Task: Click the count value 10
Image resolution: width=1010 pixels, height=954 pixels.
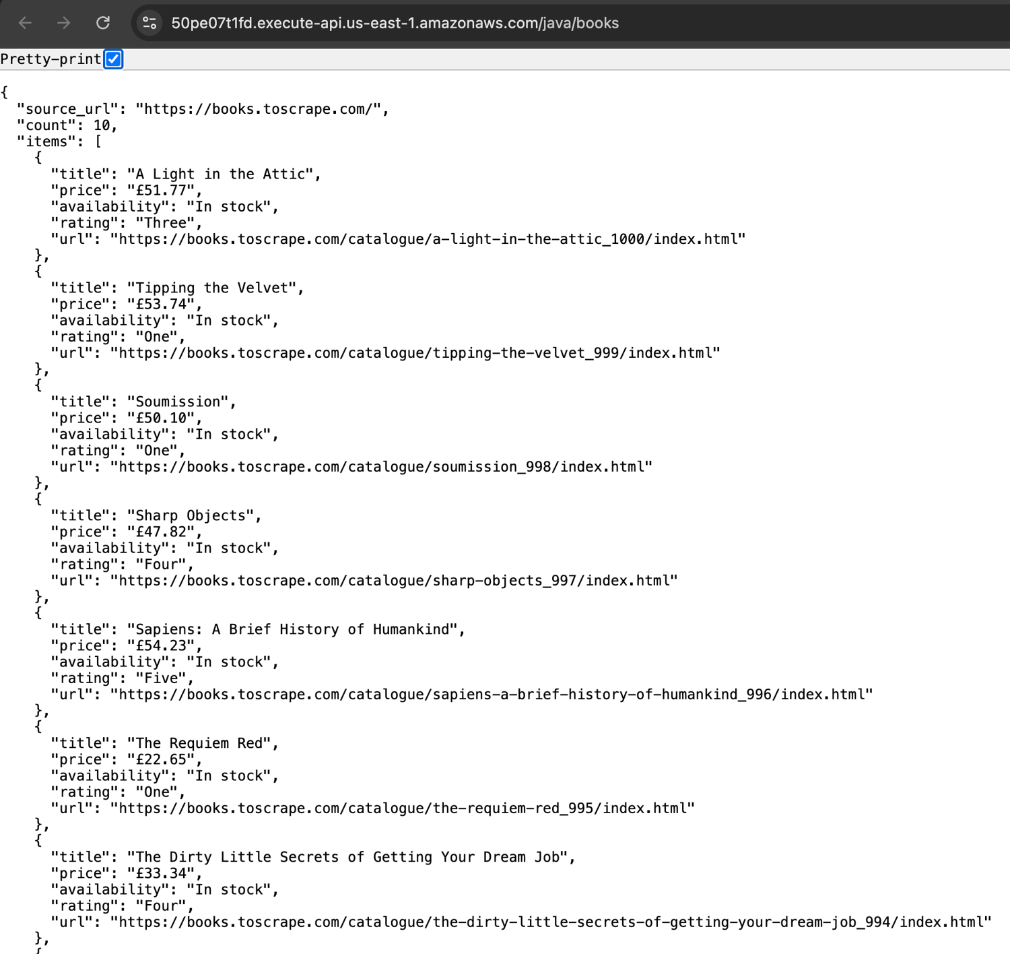Action: pyautogui.click(x=102, y=125)
